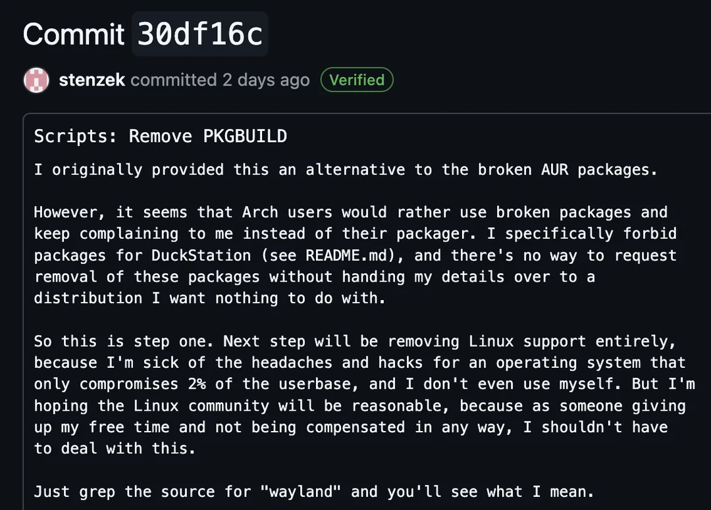711x510 pixels.
Task: Open the stenzek author profile link
Action: click(92, 80)
